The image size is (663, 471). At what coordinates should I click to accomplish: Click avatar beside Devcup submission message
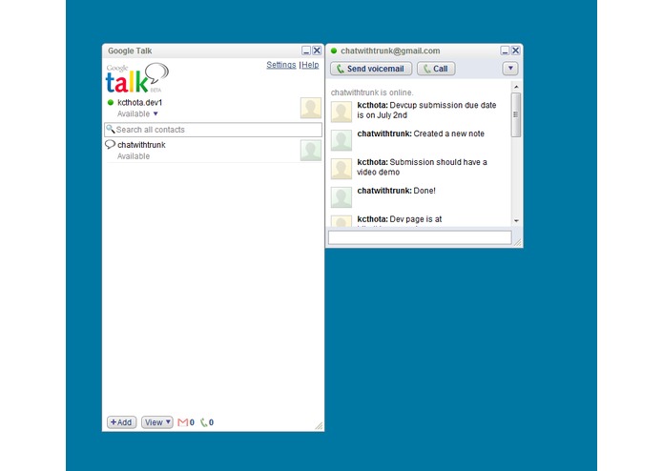[x=342, y=112]
